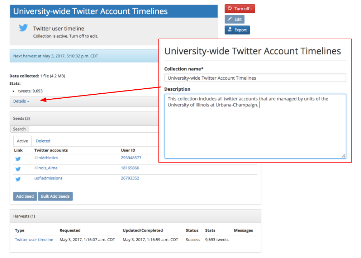Open Twitter icon link for uofiadmissions

[x=18, y=179]
